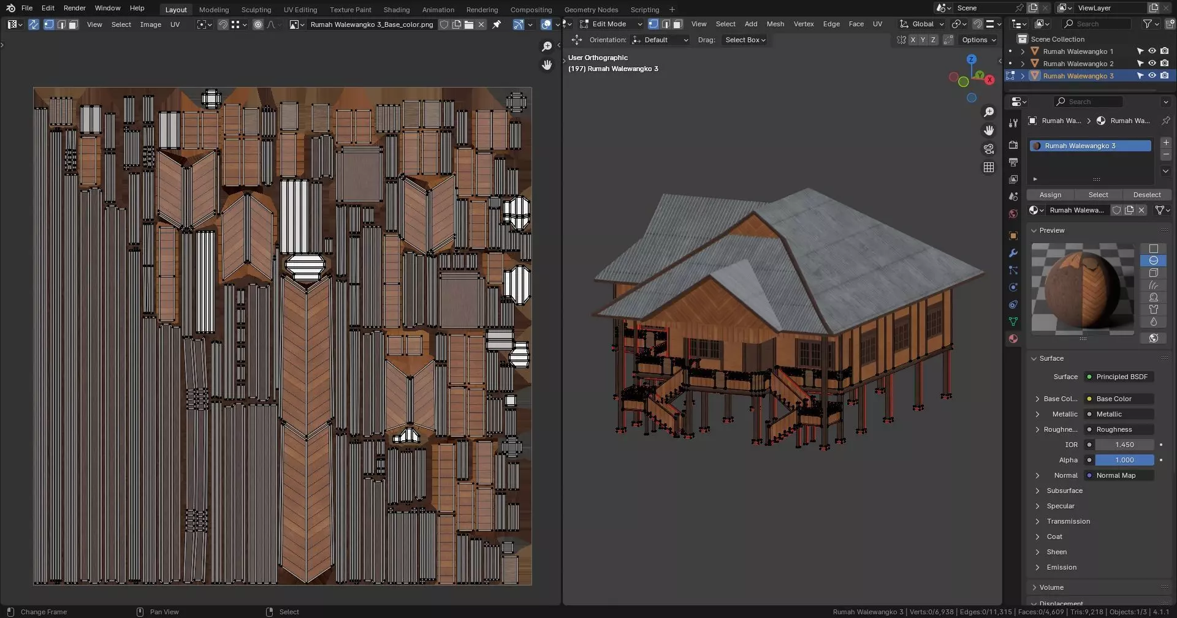Open the Scene properties tab icon

click(1013, 197)
